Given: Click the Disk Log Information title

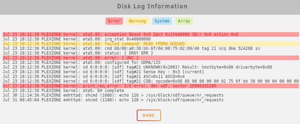Looking at the screenshot, I should 152,6.
